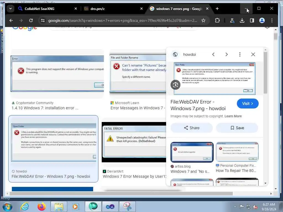The height and width of the screenshot is (212, 283).
Task: View site information icon in address bar
Action: pyautogui.click(x=43, y=20)
